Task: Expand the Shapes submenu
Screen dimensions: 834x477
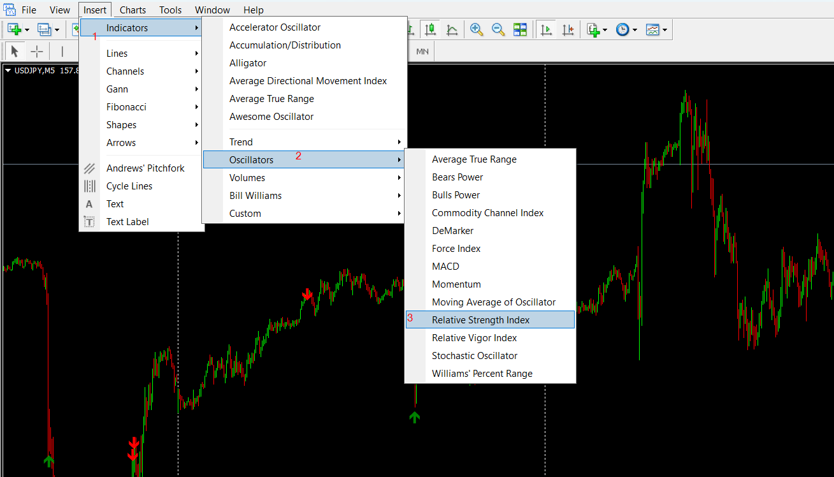Action: pos(141,125)
